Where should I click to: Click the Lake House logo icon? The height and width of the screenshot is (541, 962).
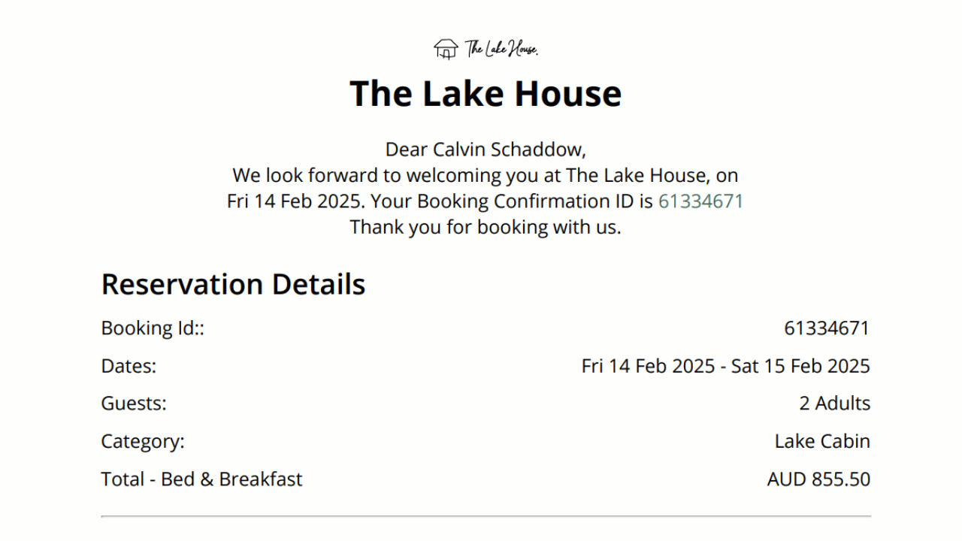click(446, 49)
